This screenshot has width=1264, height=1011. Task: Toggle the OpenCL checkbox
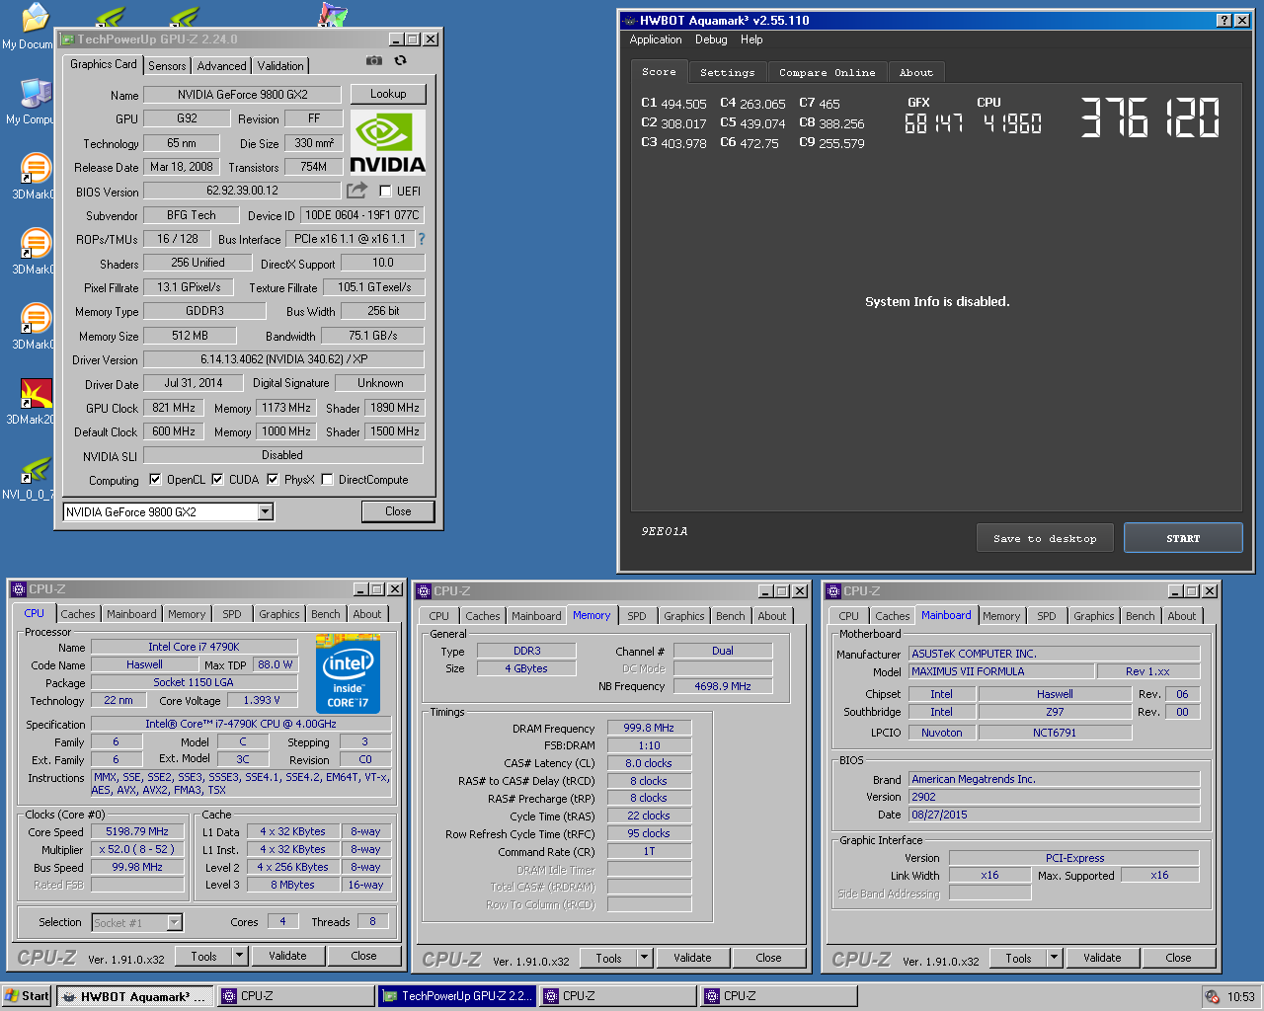tap(155, 480)
